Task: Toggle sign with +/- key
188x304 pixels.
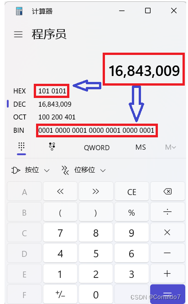Action: click(60, 294)
